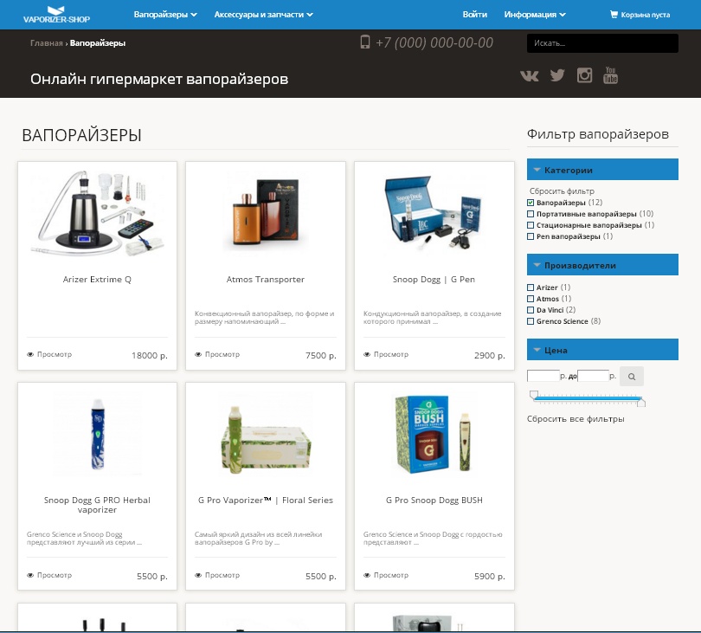Check the Da Vinci manufacturer checkbox
This screenshot has width=701, height=633.
531,309
